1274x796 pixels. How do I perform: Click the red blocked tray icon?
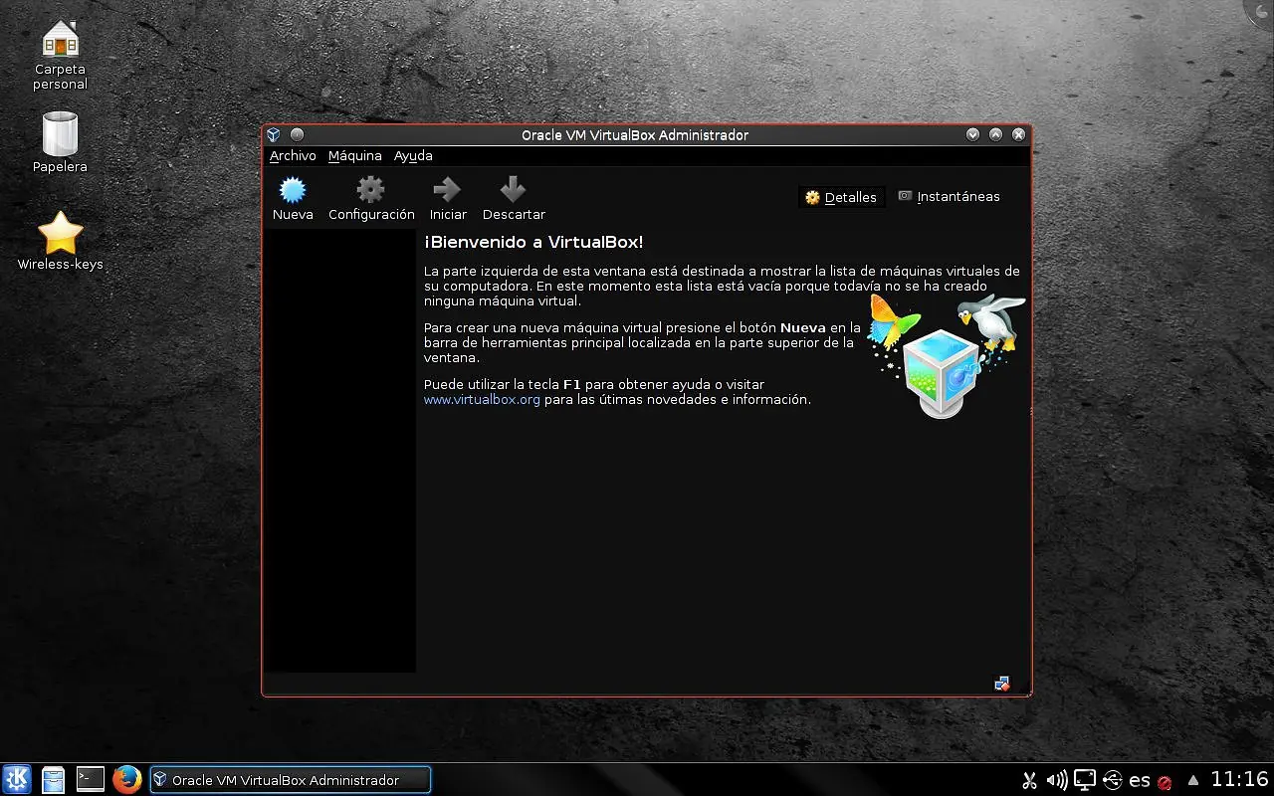click(1165, 783)
